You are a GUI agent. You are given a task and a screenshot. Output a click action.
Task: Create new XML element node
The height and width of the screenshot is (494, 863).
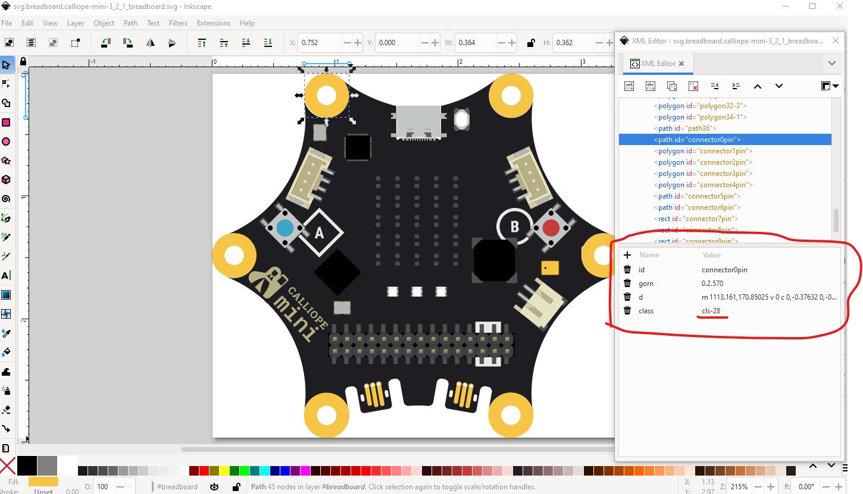click(x=629, y=86)
